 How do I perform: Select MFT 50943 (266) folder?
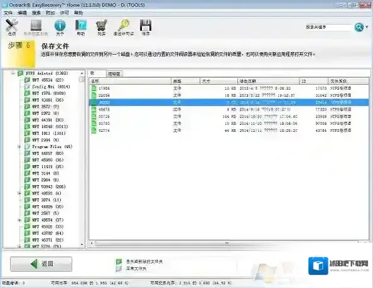coord(49,186)
